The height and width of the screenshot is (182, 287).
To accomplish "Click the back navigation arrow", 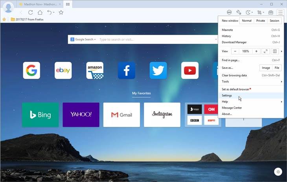I will coord(21,13).
